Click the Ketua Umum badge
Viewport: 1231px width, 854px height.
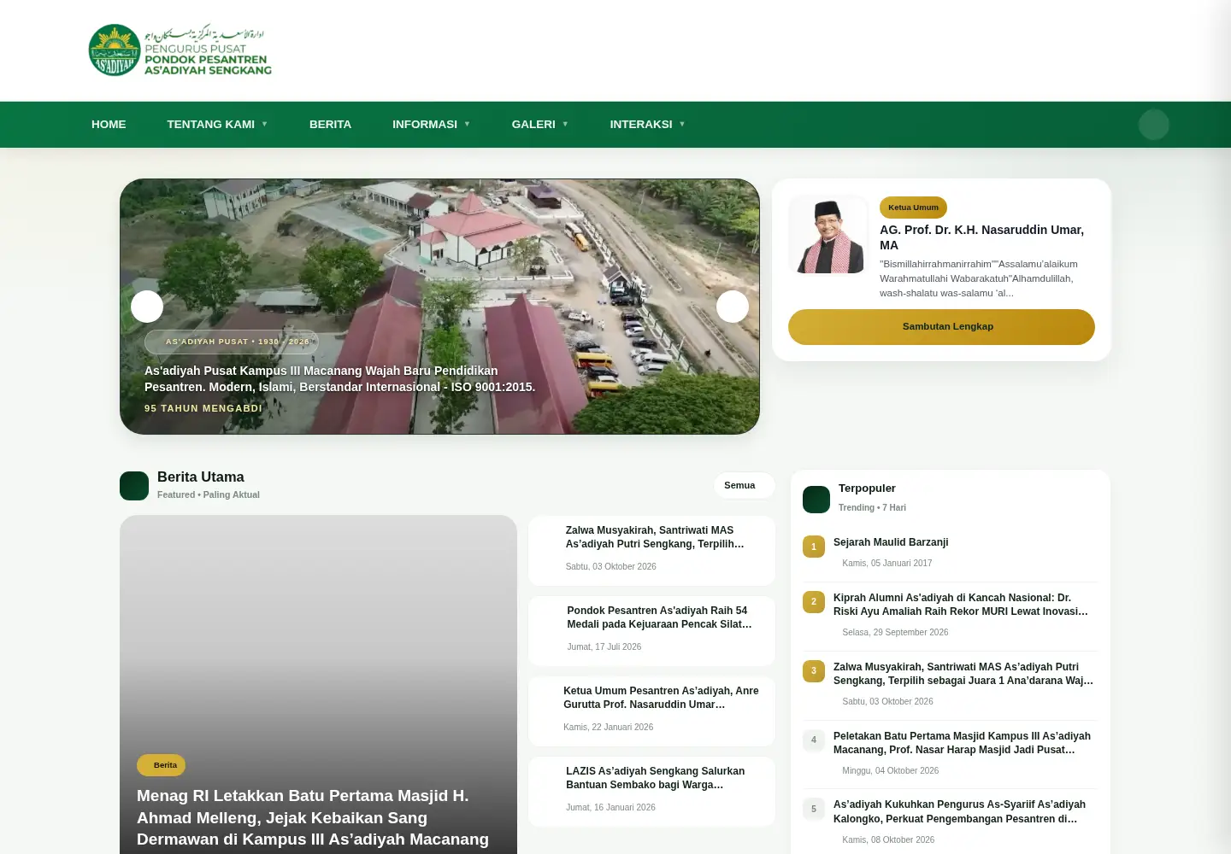coord(913,208)
